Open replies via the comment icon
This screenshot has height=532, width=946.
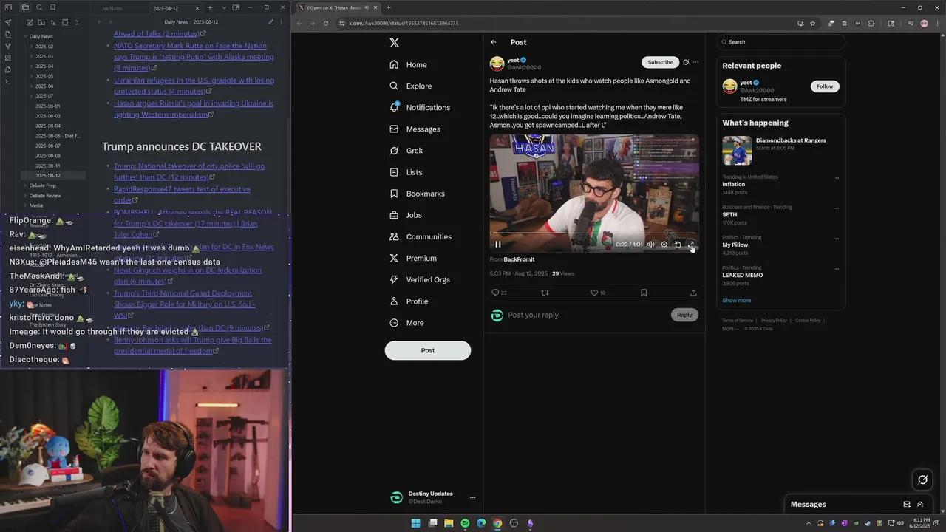495,293
